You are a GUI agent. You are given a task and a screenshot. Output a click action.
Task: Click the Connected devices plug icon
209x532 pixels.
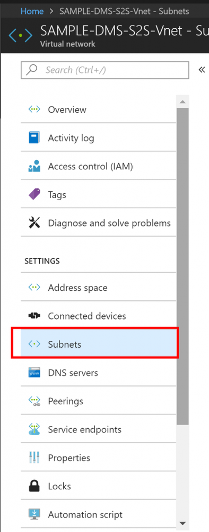click(x=34, y=316)
